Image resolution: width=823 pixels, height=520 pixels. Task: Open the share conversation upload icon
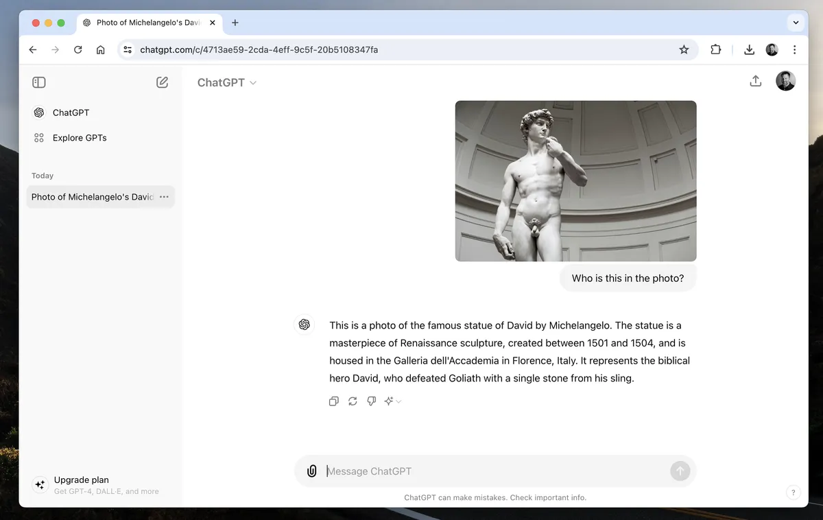[x=755, y=81]
